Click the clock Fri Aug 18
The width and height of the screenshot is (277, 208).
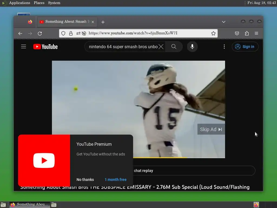[x=262, y=3]
